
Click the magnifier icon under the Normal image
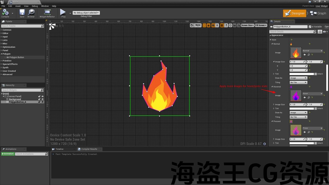click(x=308, y=55)
